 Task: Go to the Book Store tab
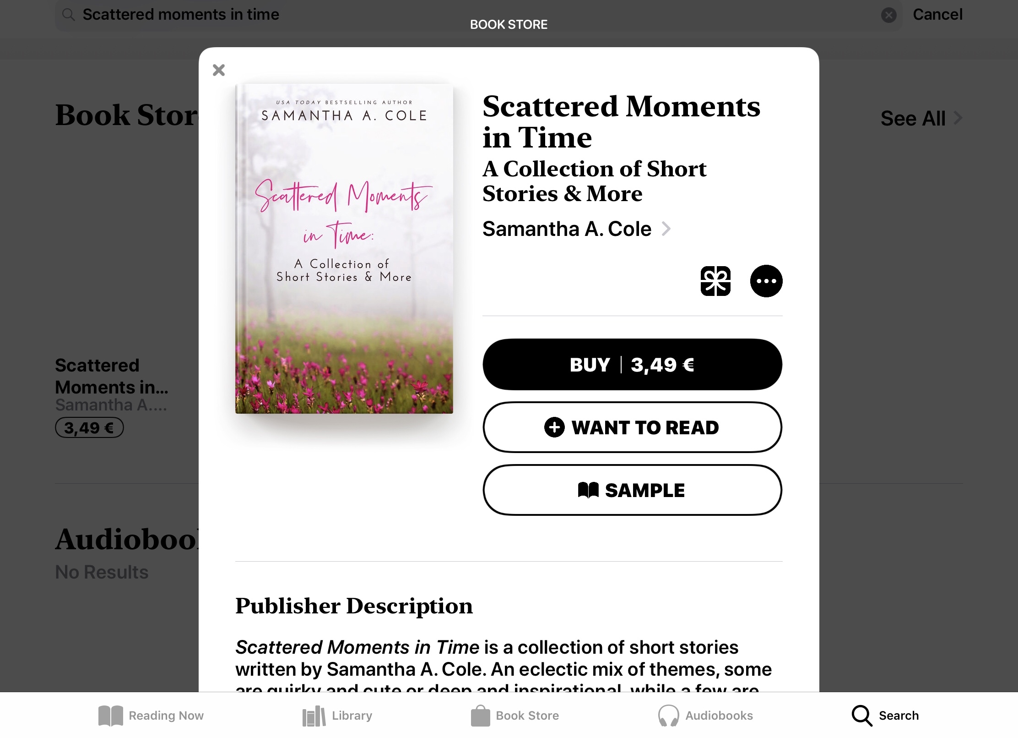tap(515, 715)
